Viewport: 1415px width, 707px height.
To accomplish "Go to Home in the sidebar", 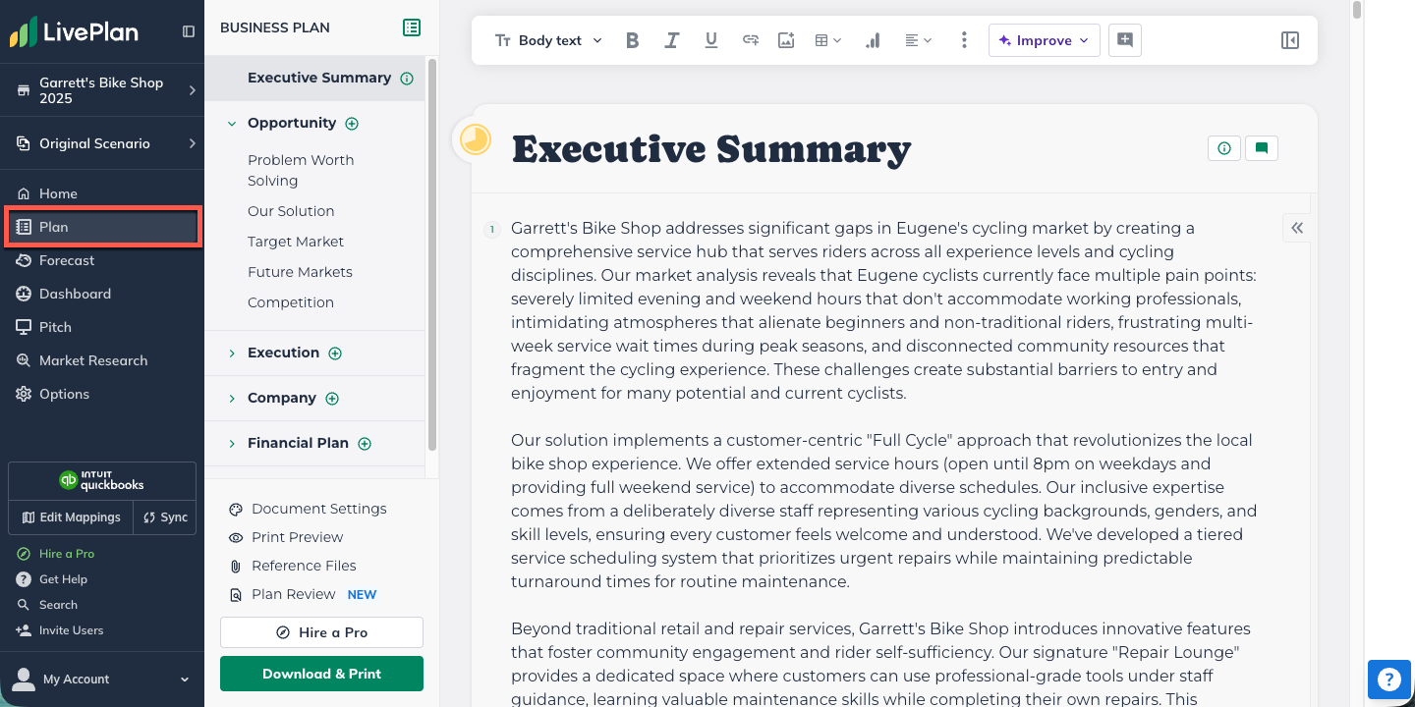I will [102, 193].
